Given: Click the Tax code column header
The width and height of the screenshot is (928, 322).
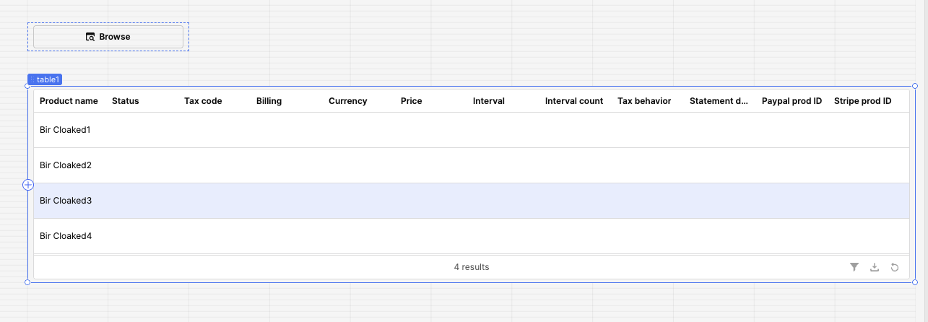Looking at the screenshot, I should (x=203, y=101).
